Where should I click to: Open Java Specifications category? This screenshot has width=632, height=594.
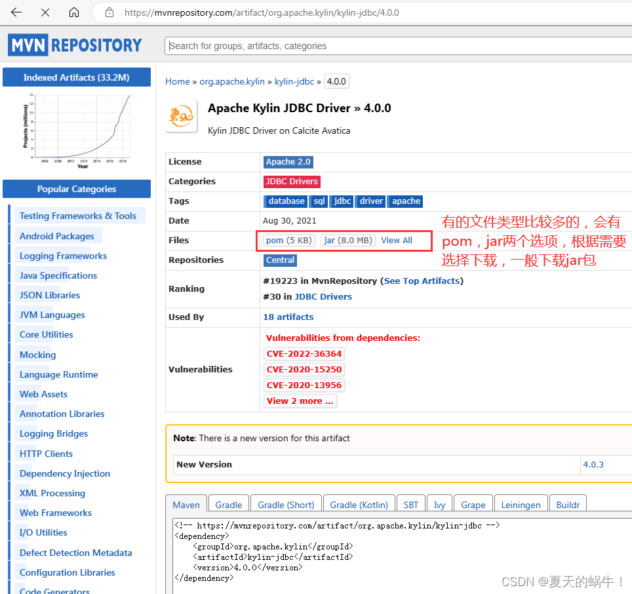pos(58,275)
